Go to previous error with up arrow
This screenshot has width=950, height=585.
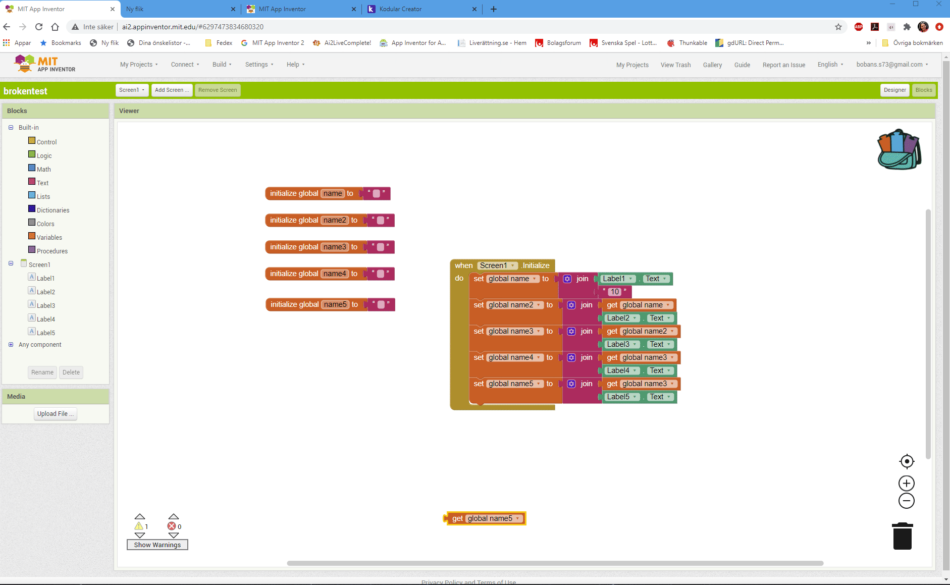click(x=174, y=516)
